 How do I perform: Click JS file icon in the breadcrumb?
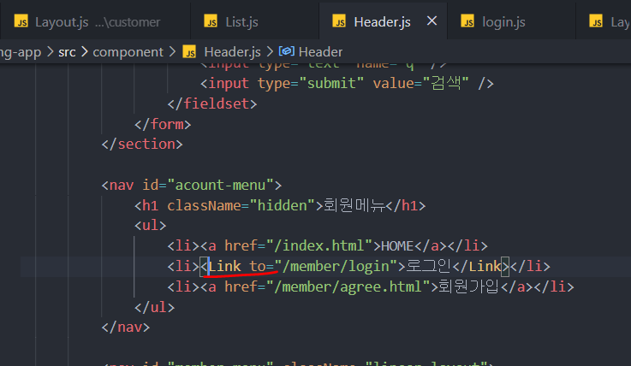tap(189, 52)
